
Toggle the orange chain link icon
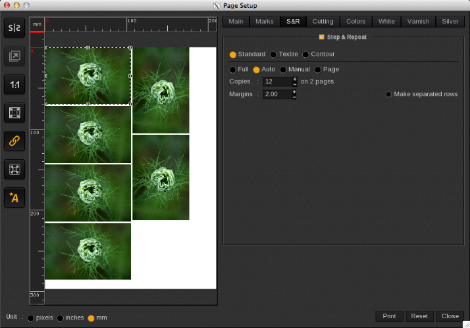point(14,140)
